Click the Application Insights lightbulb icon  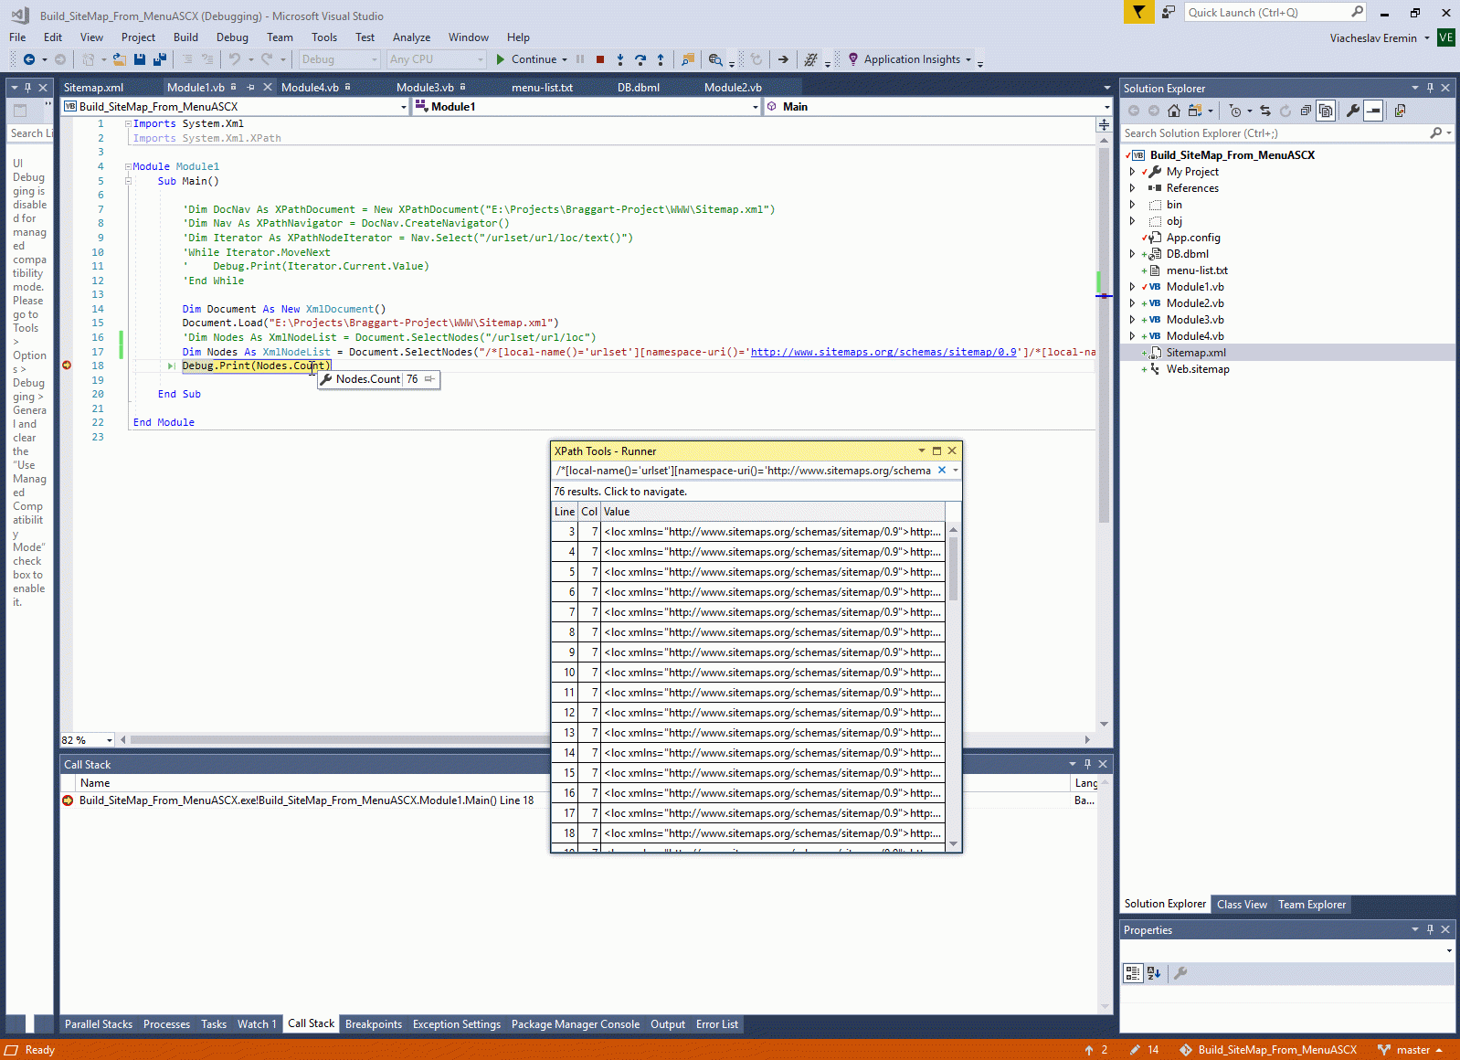tap(853, 59)
